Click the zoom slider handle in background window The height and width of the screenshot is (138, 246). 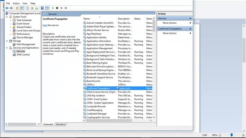(231, 135)
